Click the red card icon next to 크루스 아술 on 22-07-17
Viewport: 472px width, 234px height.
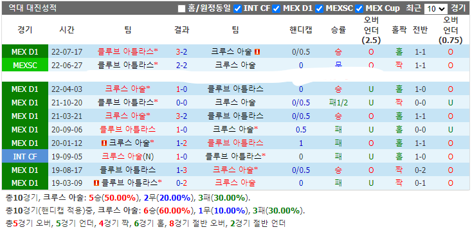coord(257,52)
